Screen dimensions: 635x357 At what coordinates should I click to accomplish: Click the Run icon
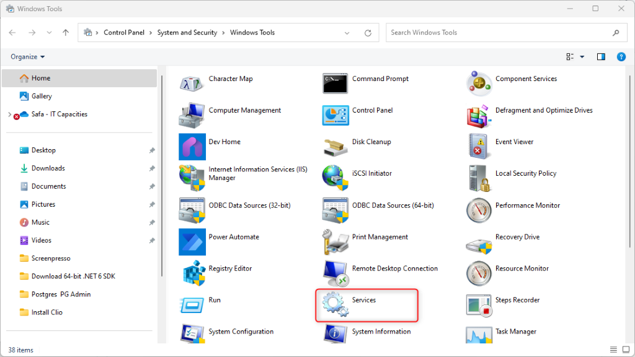191,305
